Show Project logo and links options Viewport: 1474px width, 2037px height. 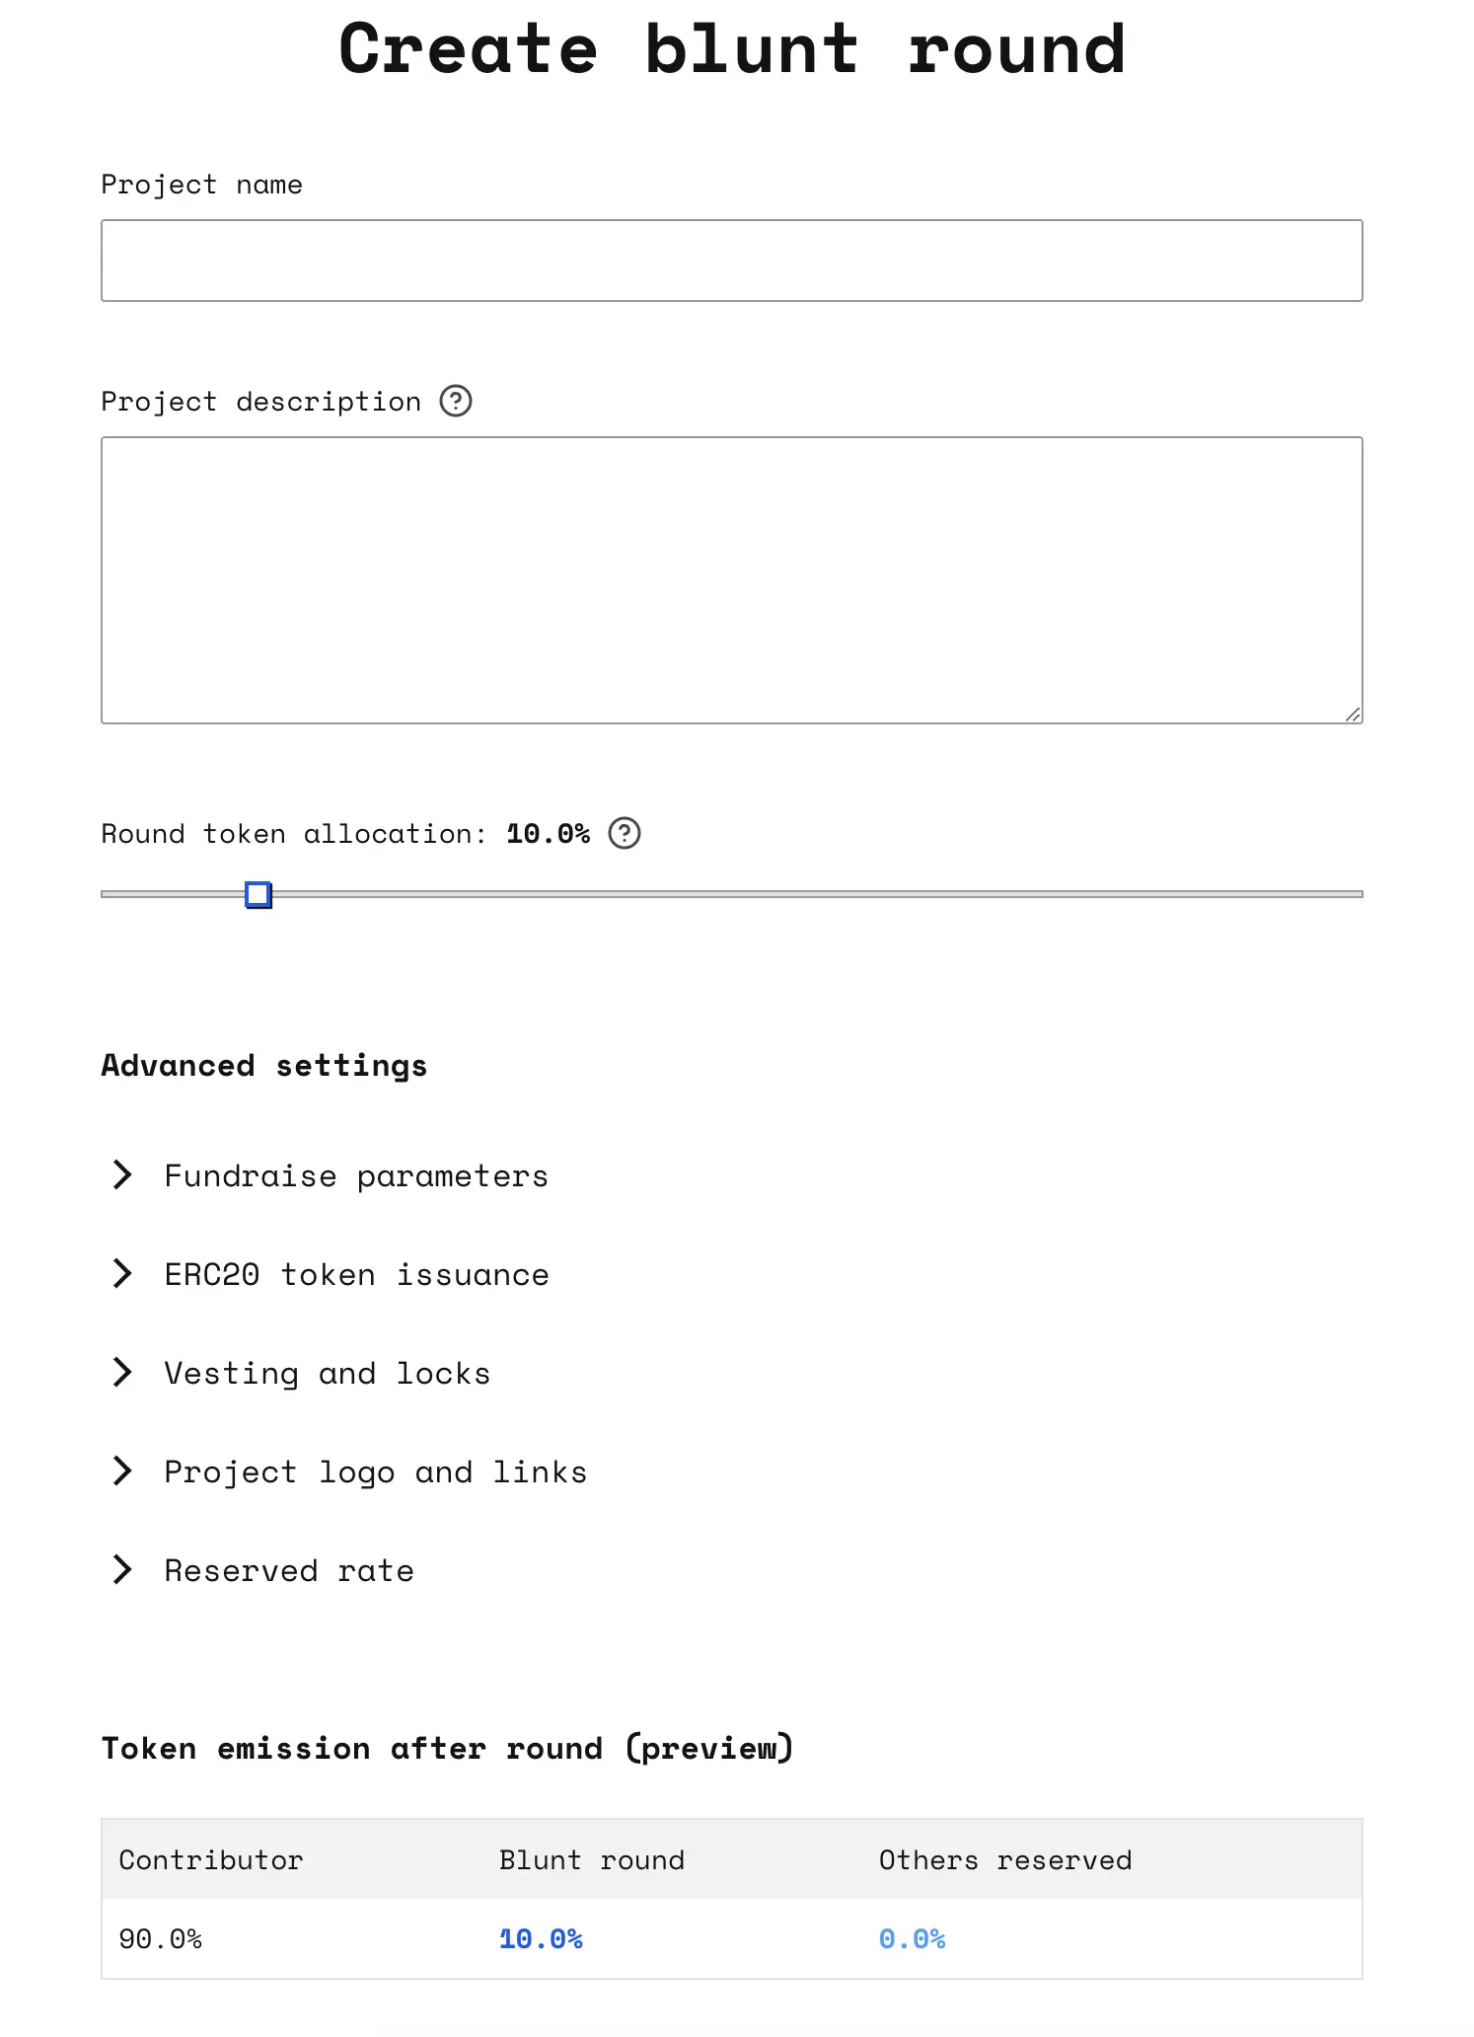point(375,1471)
